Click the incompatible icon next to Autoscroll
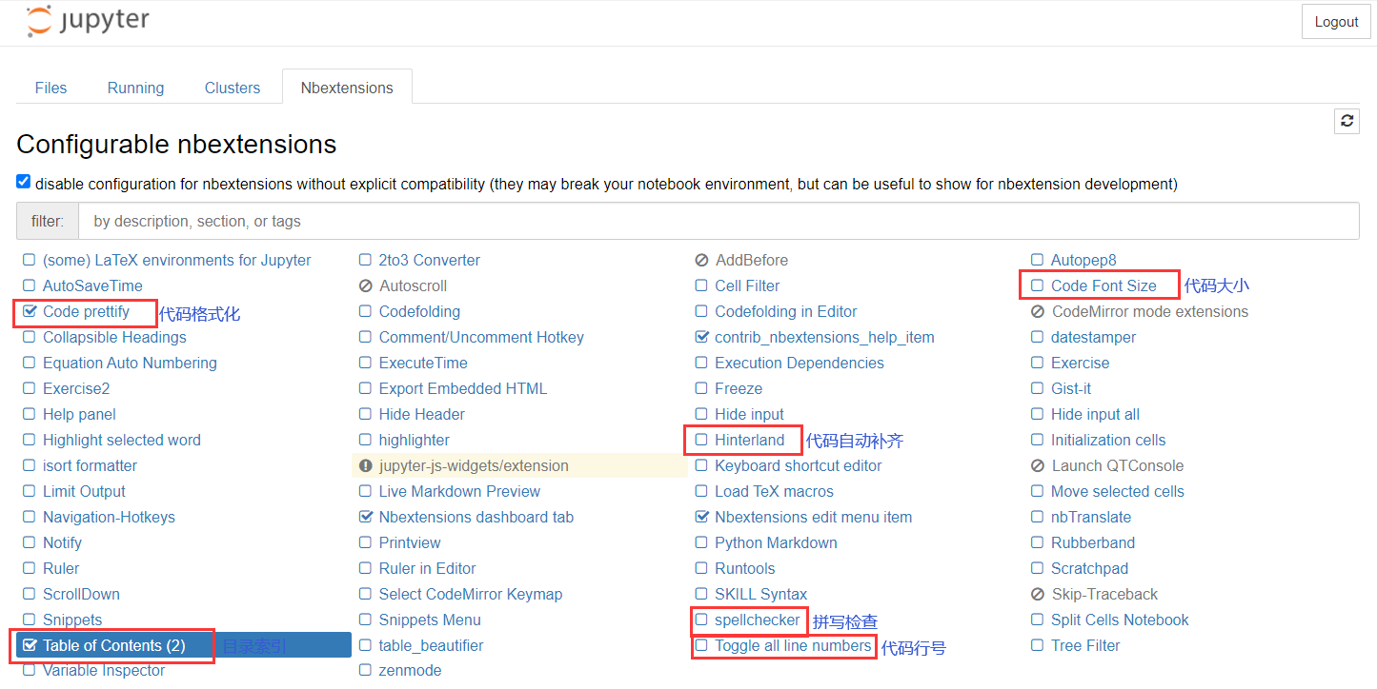The width and height of the screenshot is (1377, 689). (366, 286)
